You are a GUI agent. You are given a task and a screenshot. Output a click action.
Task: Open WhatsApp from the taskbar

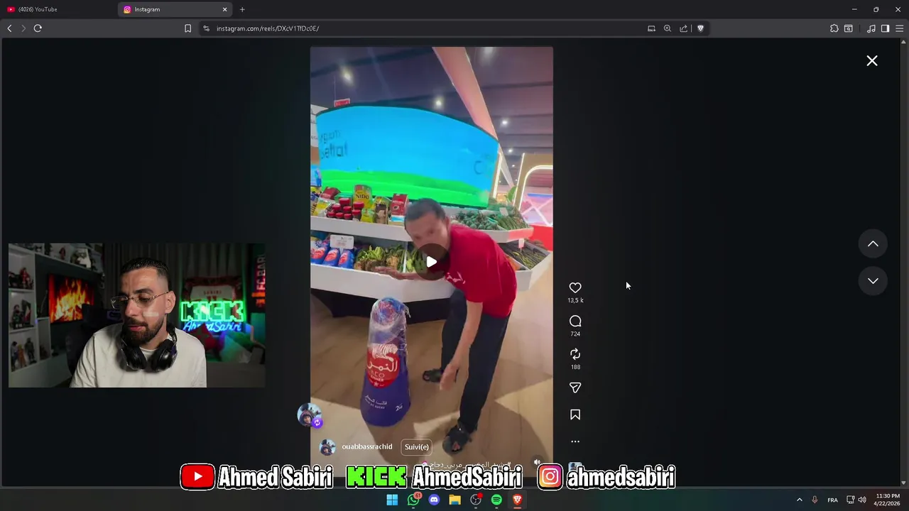coord(413,500)
